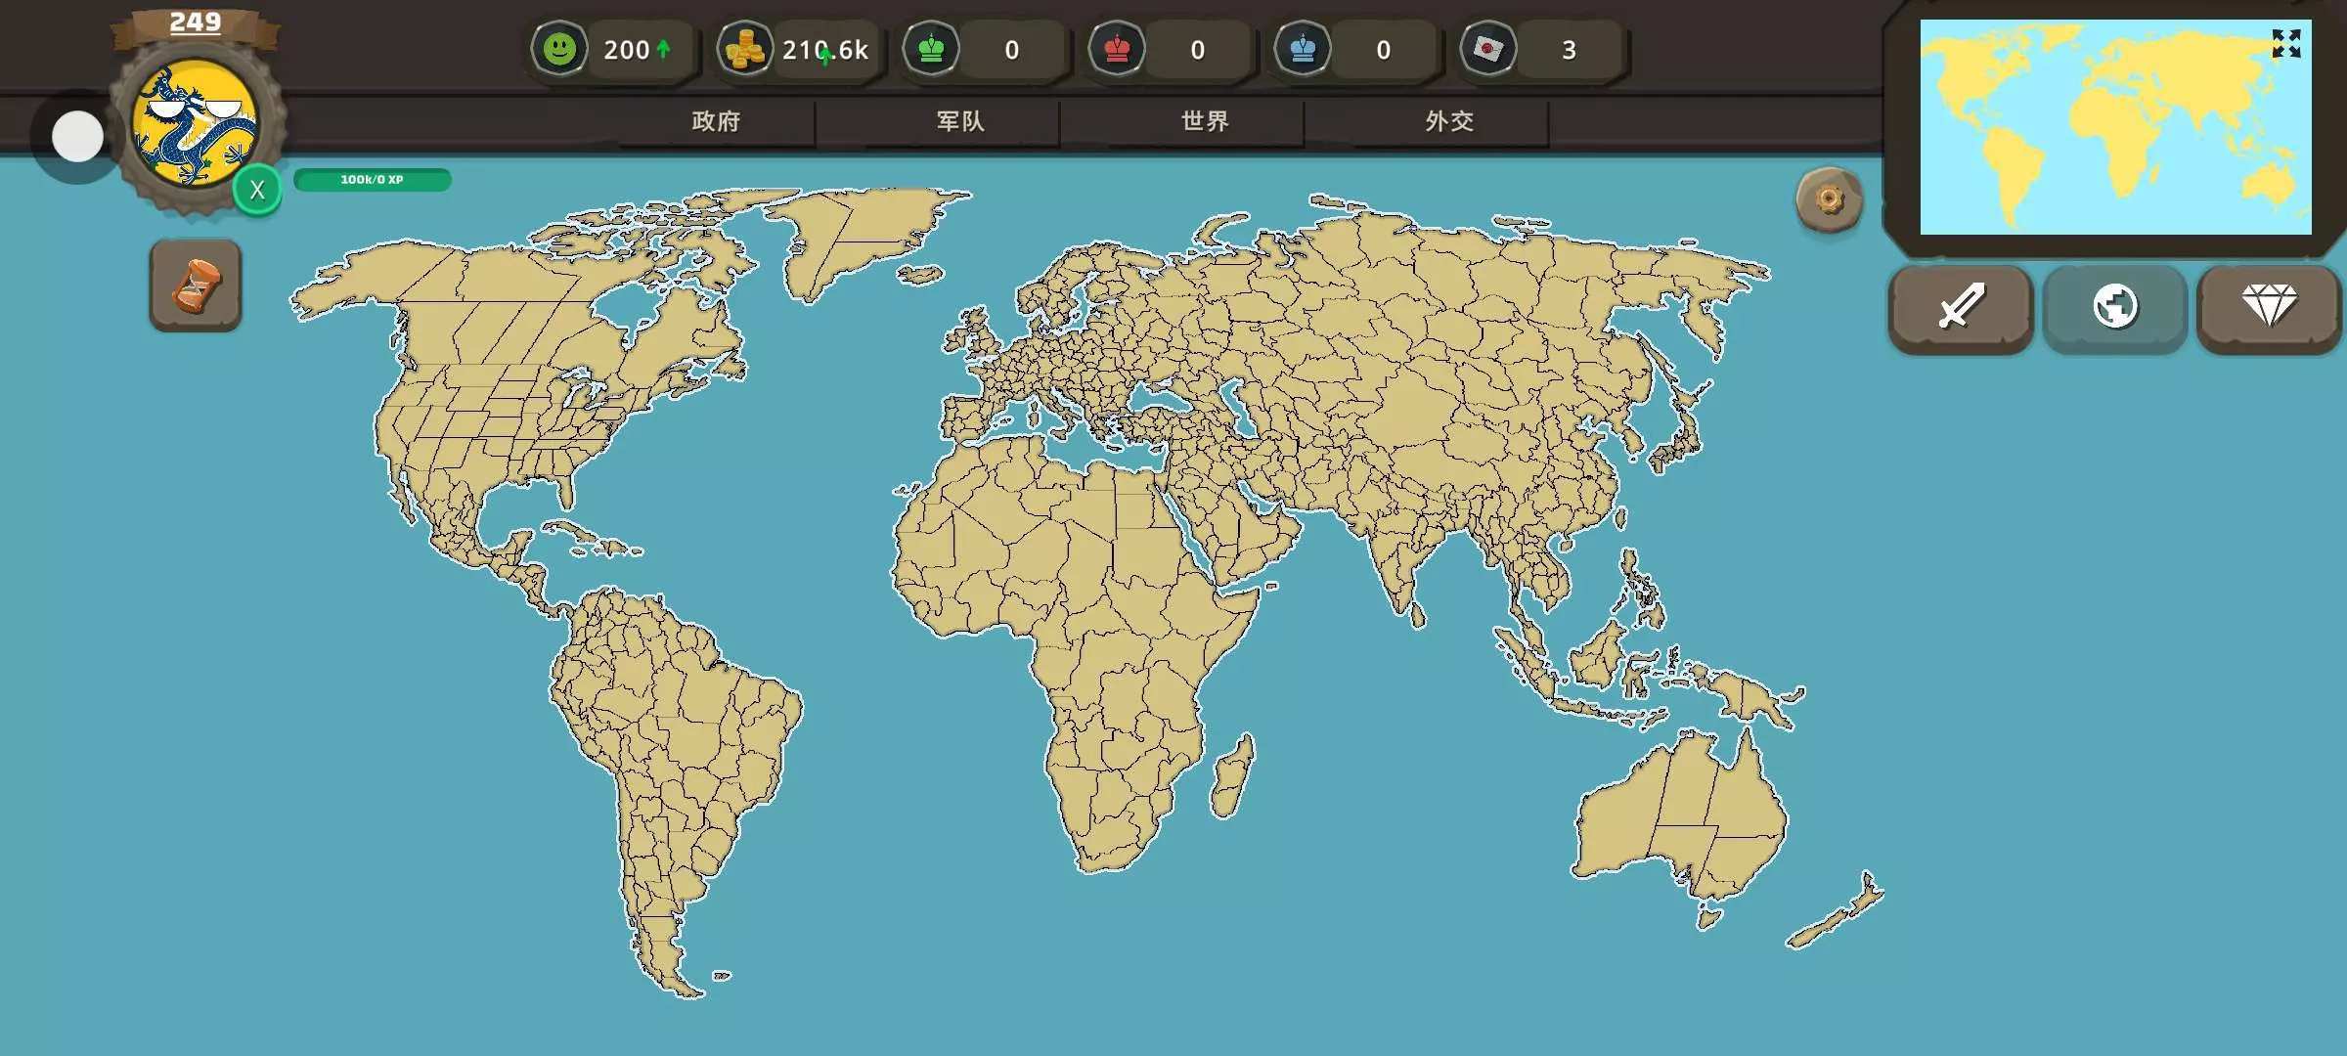Click the gear settings icon

point(1829,199)
